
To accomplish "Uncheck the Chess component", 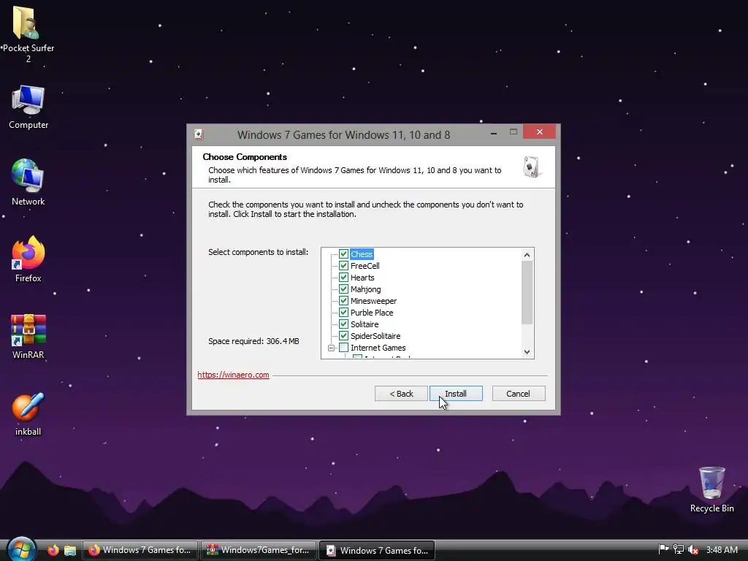I will (x=343, y=253).
